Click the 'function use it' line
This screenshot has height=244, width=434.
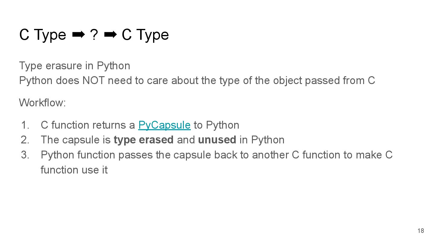tap(74, 170)
